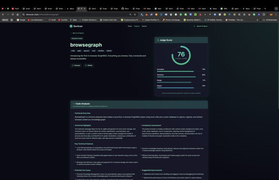Click the Impact score progress bar
279x180 pixels.
pyautogui.click(x=181, y=88)
